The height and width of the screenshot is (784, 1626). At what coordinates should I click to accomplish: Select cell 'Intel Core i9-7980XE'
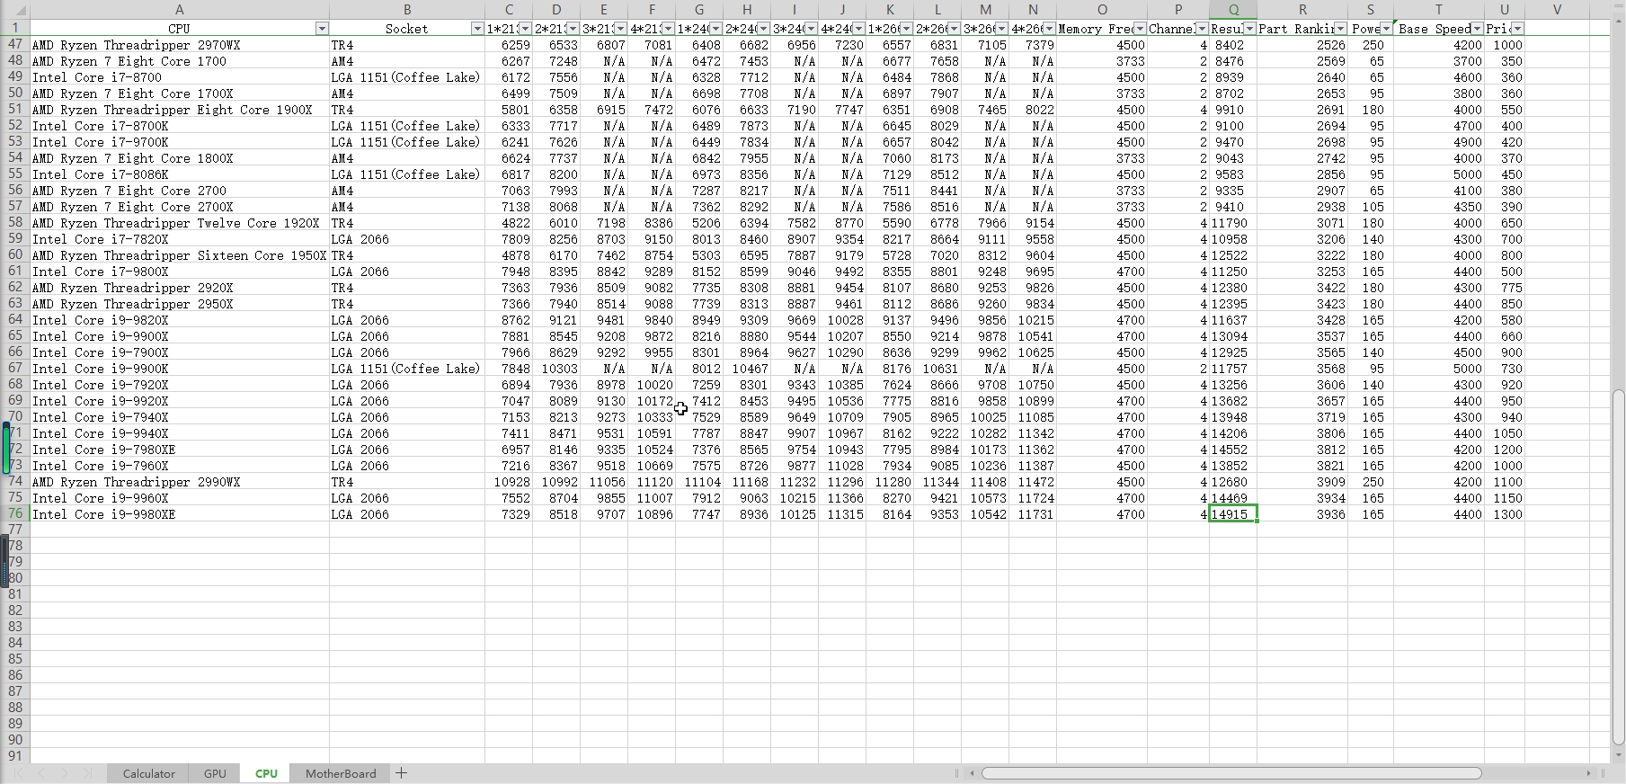180,450
